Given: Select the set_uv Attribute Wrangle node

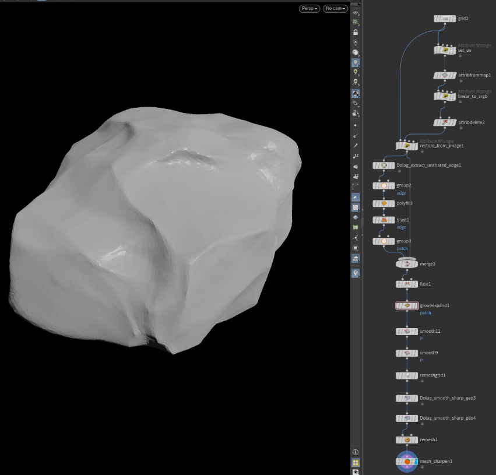Looking at the screenshot, I should [x=445, y=51].
